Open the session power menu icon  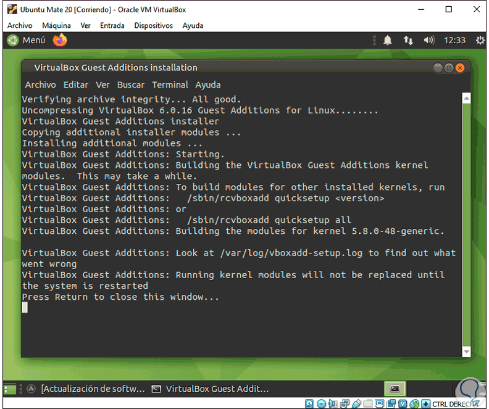click(480, 40)
